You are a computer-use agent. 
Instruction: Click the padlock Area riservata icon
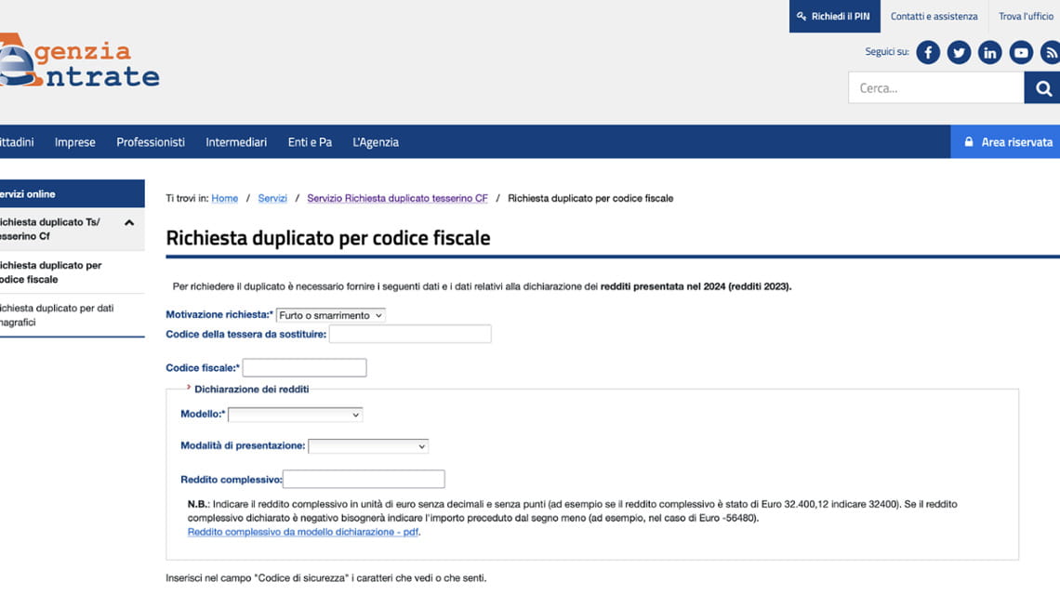[970, 141]
